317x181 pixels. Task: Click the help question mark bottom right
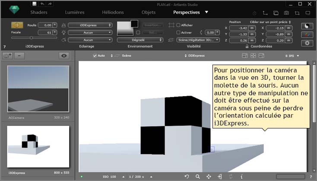click(311, 177)
